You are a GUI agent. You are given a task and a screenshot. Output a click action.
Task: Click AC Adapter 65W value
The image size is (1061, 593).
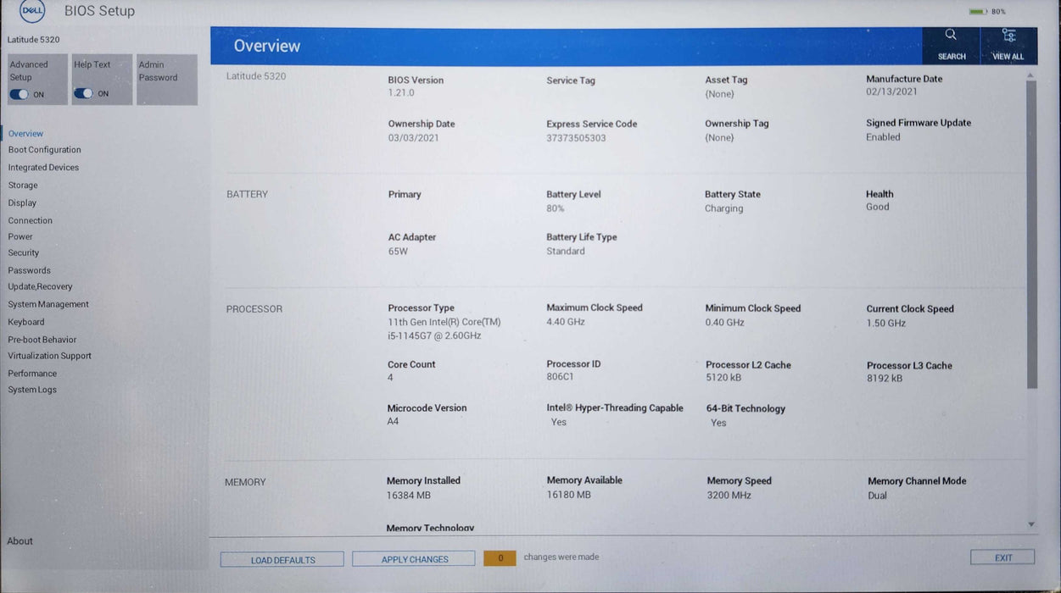[398, 252]
